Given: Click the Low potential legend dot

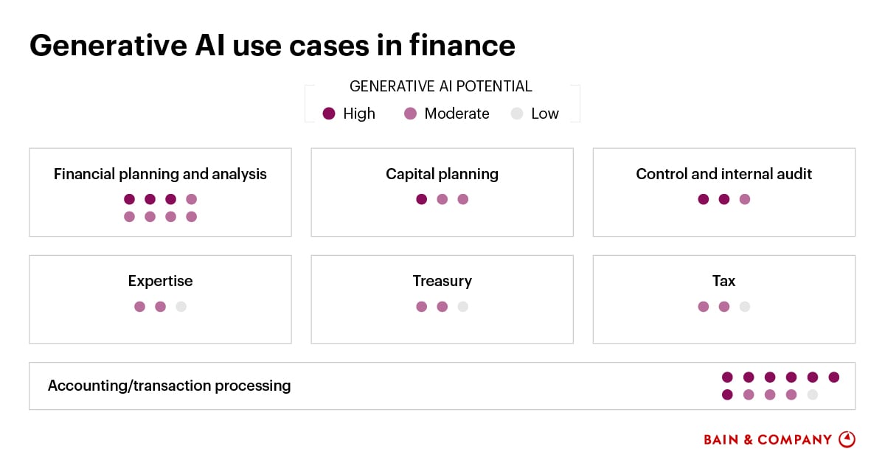Looking at the screenshot, I should click(517, 114).
